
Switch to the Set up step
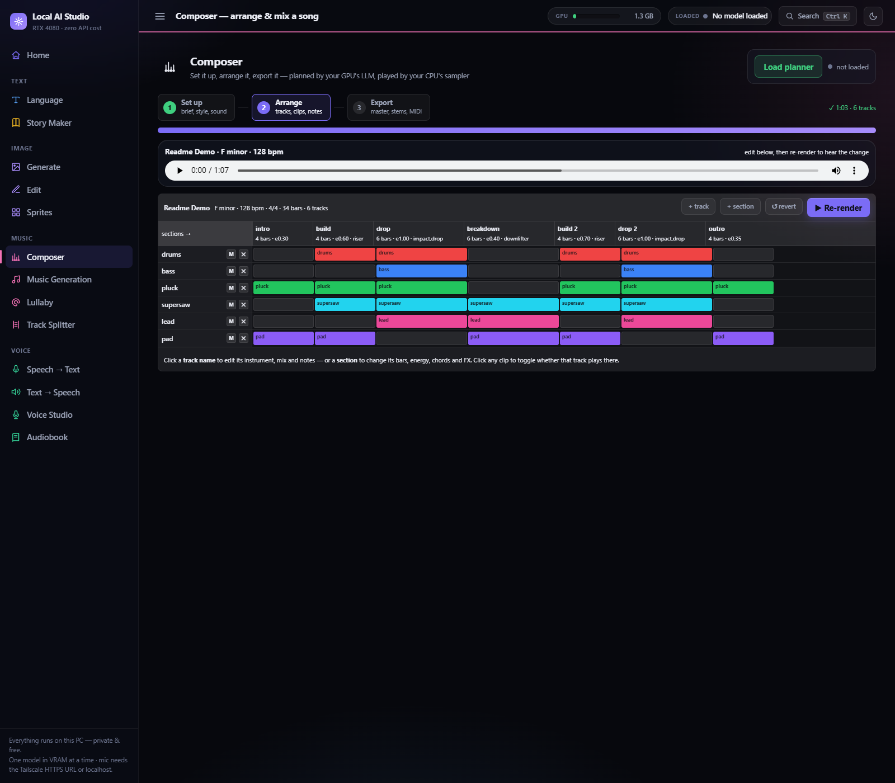tap(196, 107)
